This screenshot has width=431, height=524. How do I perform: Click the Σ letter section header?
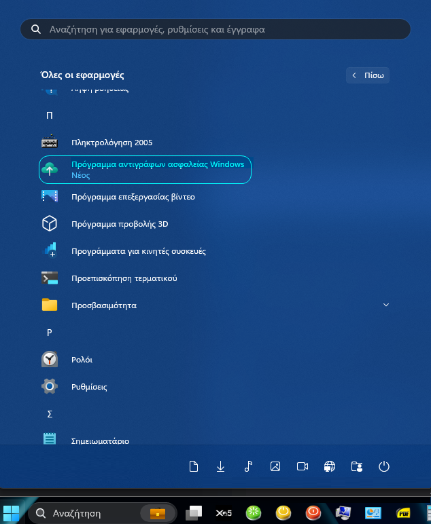click(x=50, y=414)
